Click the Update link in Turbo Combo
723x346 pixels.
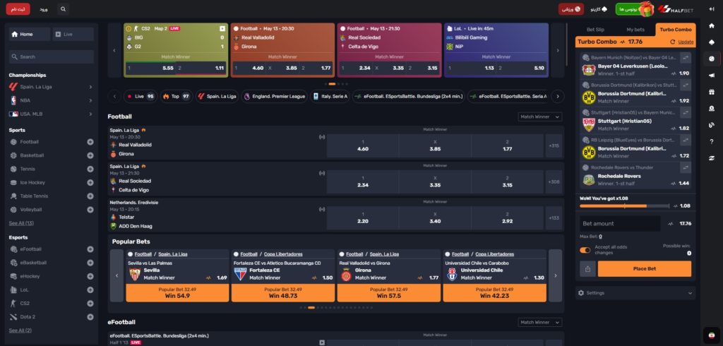click(686, 42)
